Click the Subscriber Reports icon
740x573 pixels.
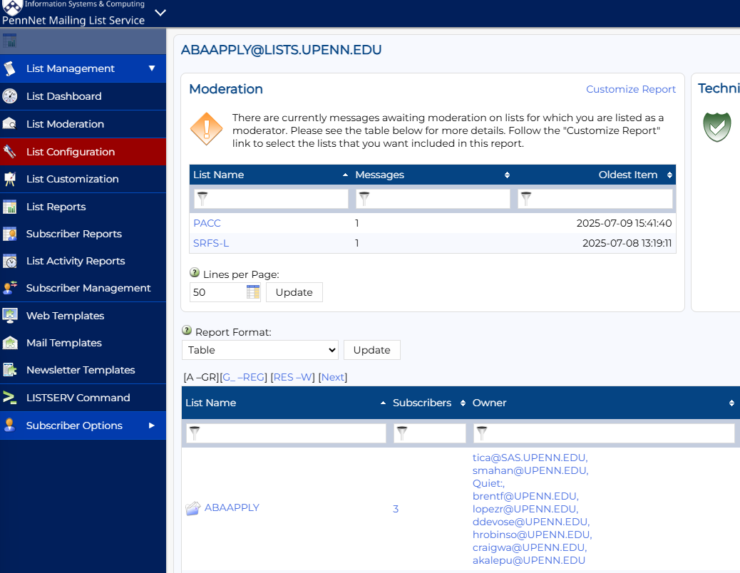[10, 234]
